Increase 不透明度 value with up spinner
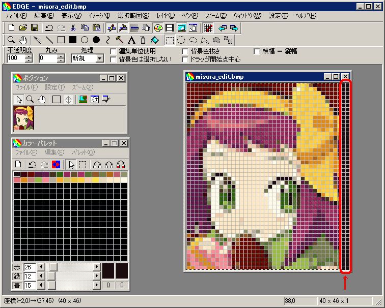This screenshot has height=308, width=385. 29,56
